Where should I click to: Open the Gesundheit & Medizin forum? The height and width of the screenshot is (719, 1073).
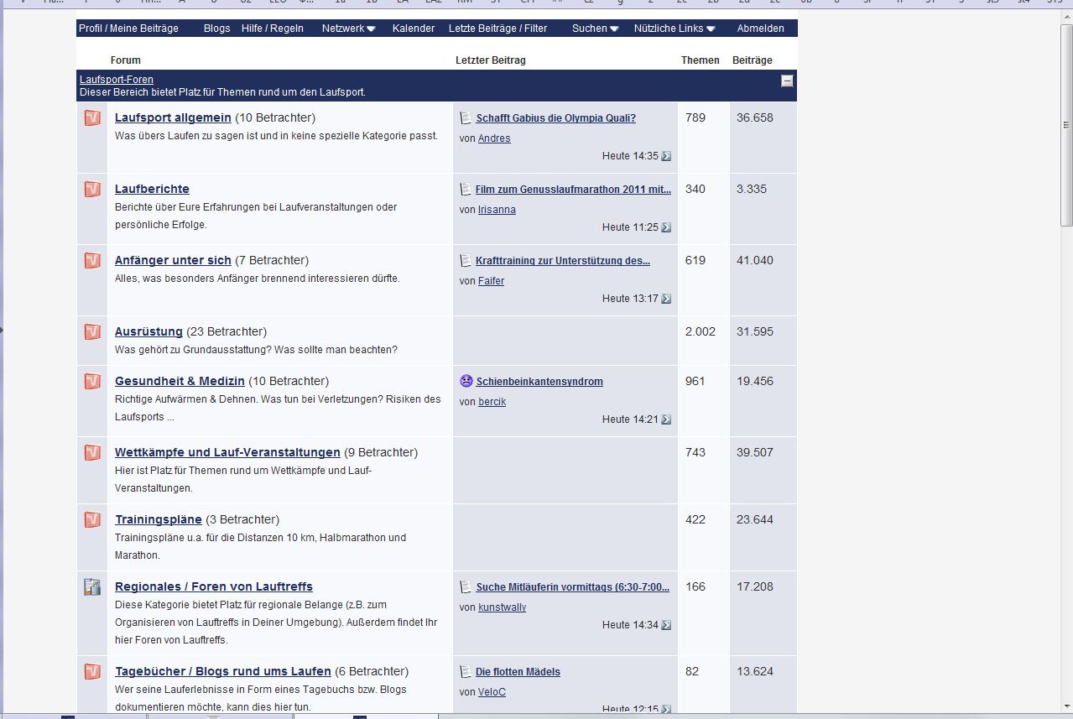click(180, 381)
